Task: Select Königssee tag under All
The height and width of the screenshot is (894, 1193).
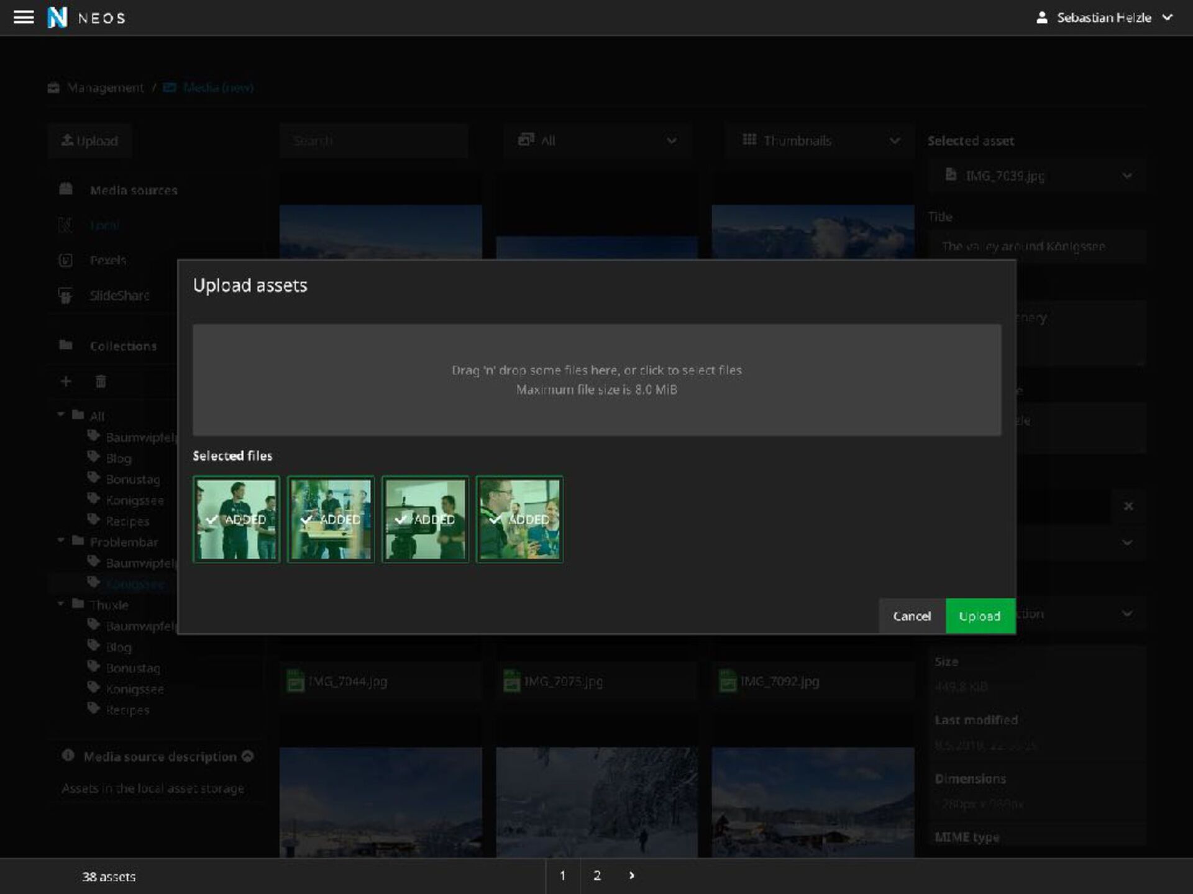Action: tap(135, 500)
